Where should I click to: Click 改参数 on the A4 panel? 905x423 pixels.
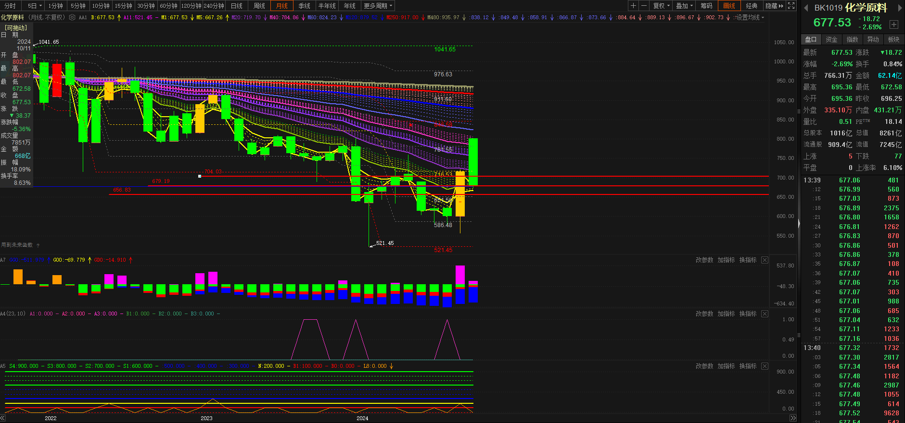(704, 314)
